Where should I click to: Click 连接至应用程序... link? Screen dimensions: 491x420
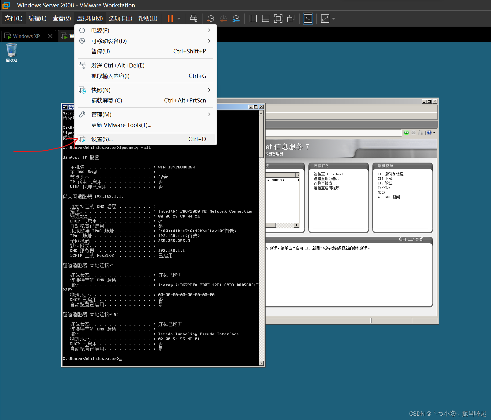(329, 188)
